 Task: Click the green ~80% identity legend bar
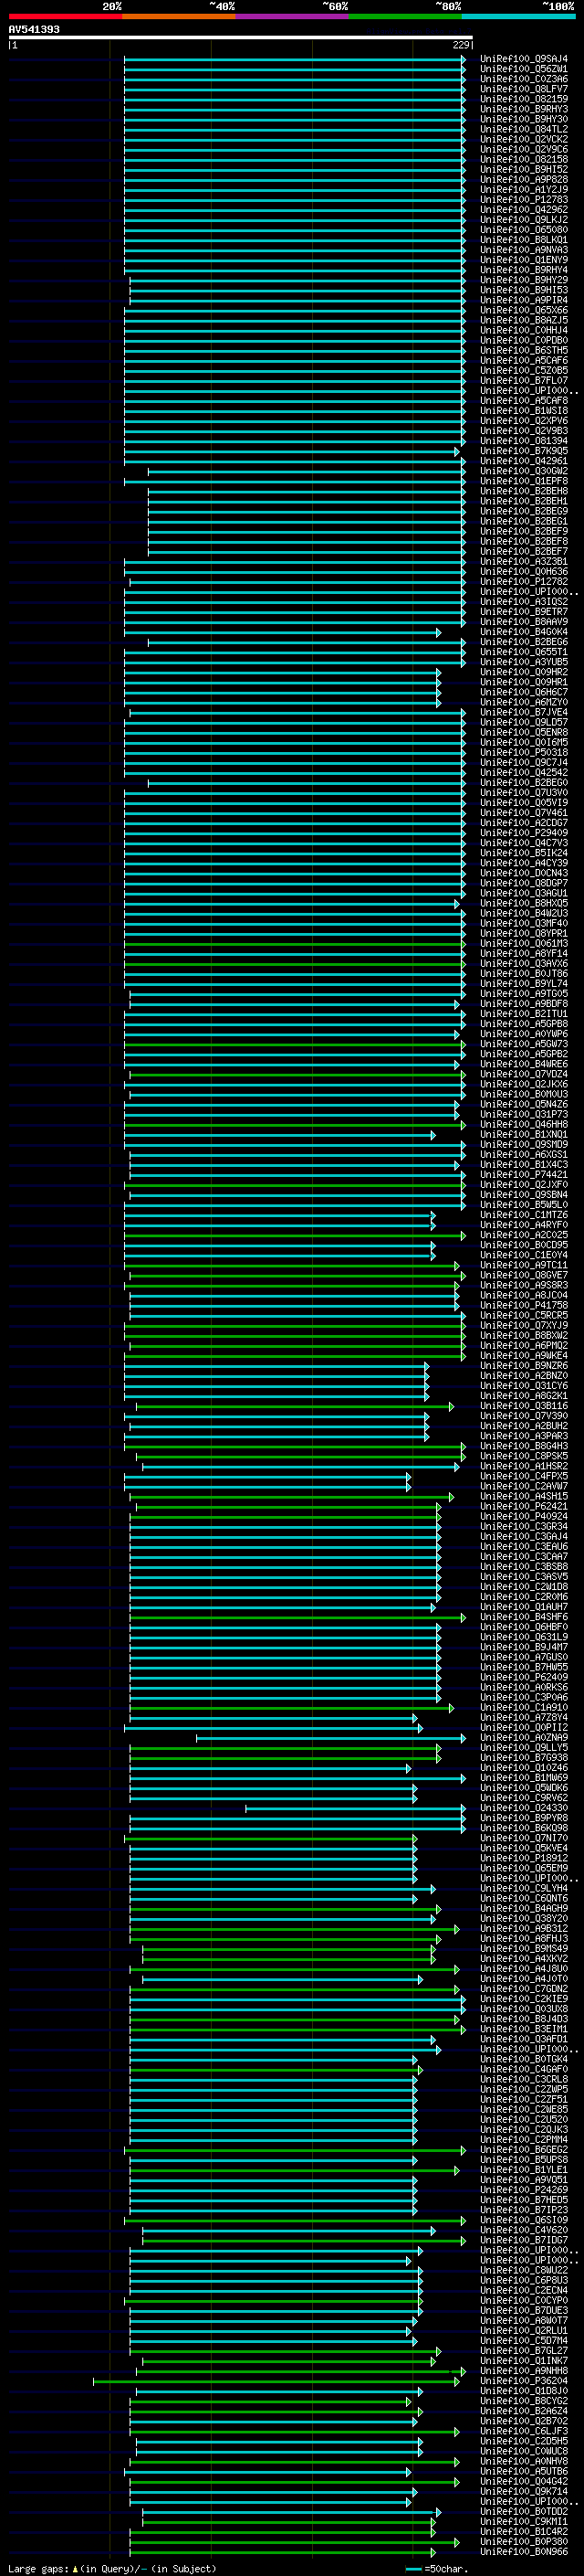click(x=405, y=16)
